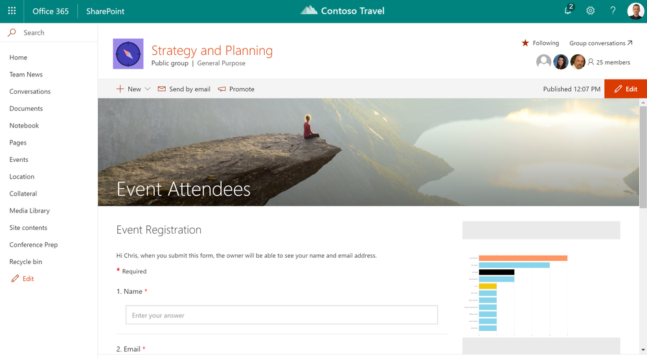
Task: Open Documents in the left navigation
Action: [26, 109]
